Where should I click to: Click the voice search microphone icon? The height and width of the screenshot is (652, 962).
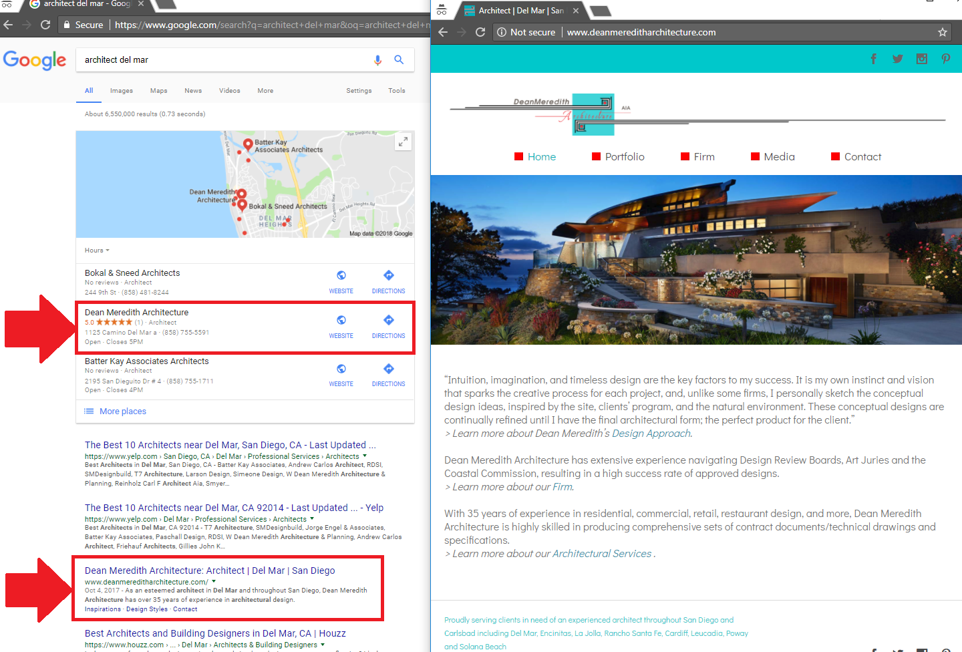(377, 60)
